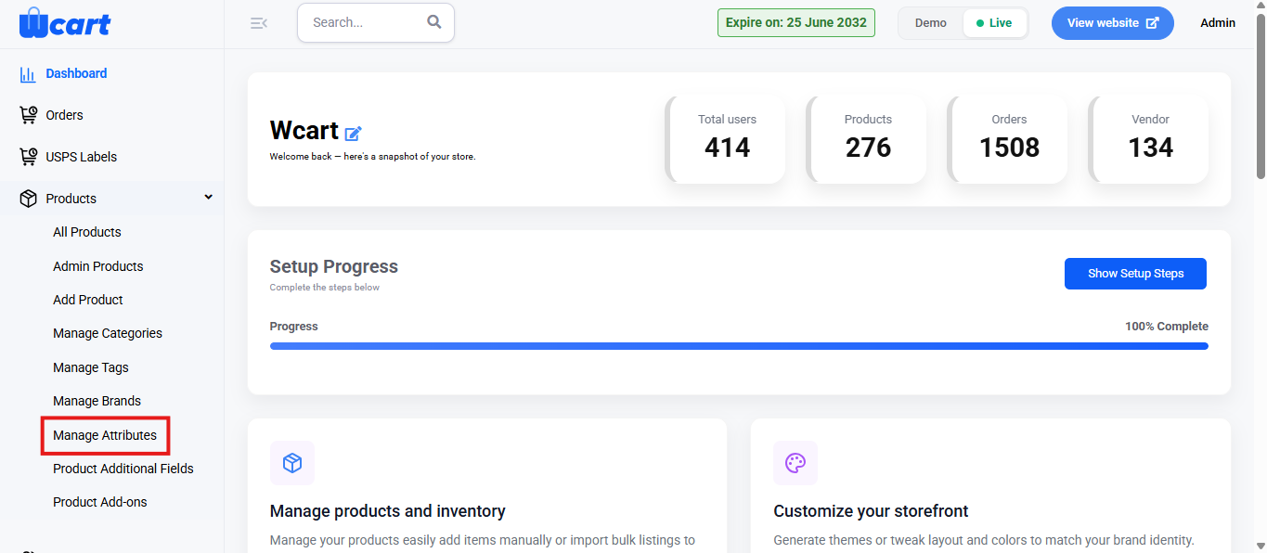
Task: Click the Dashboard bar chart icon
Action: [28, 74]
